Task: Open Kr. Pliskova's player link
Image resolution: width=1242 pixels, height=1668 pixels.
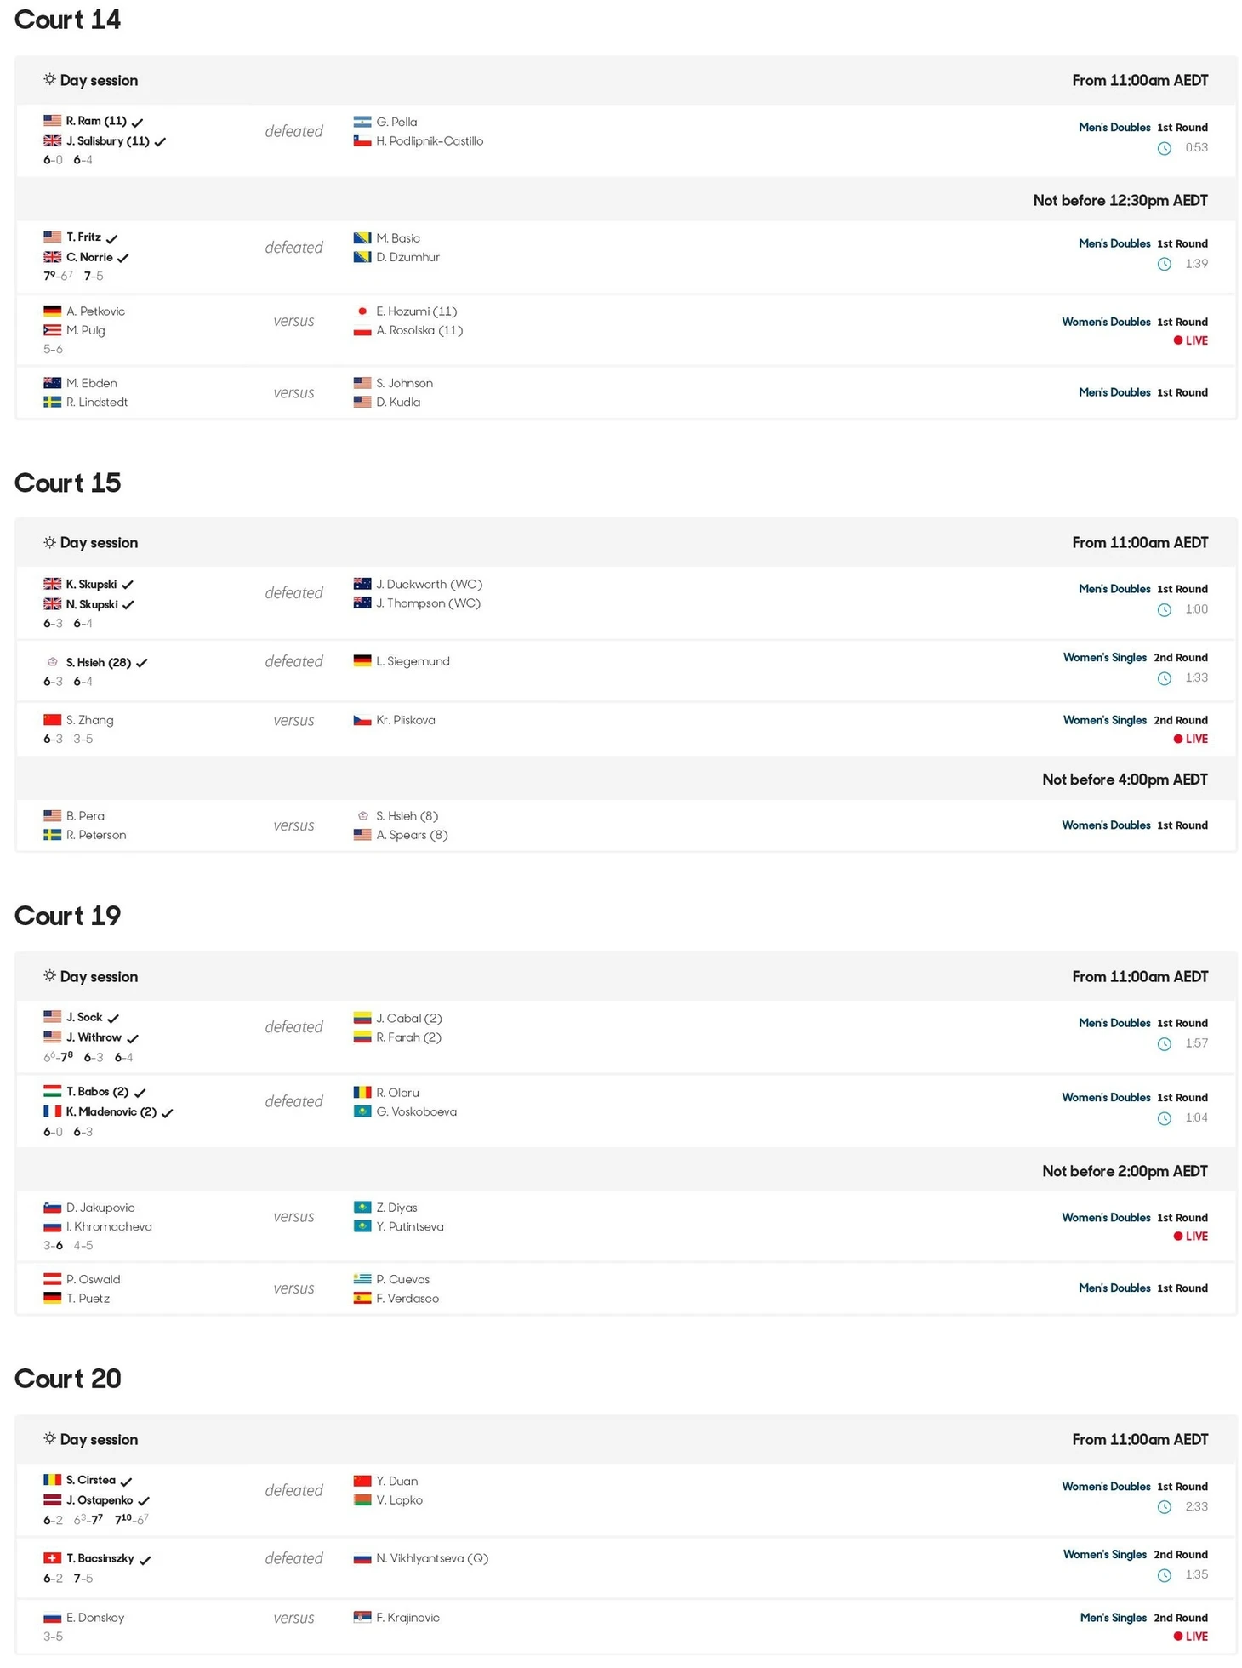Action: [406, 720]
